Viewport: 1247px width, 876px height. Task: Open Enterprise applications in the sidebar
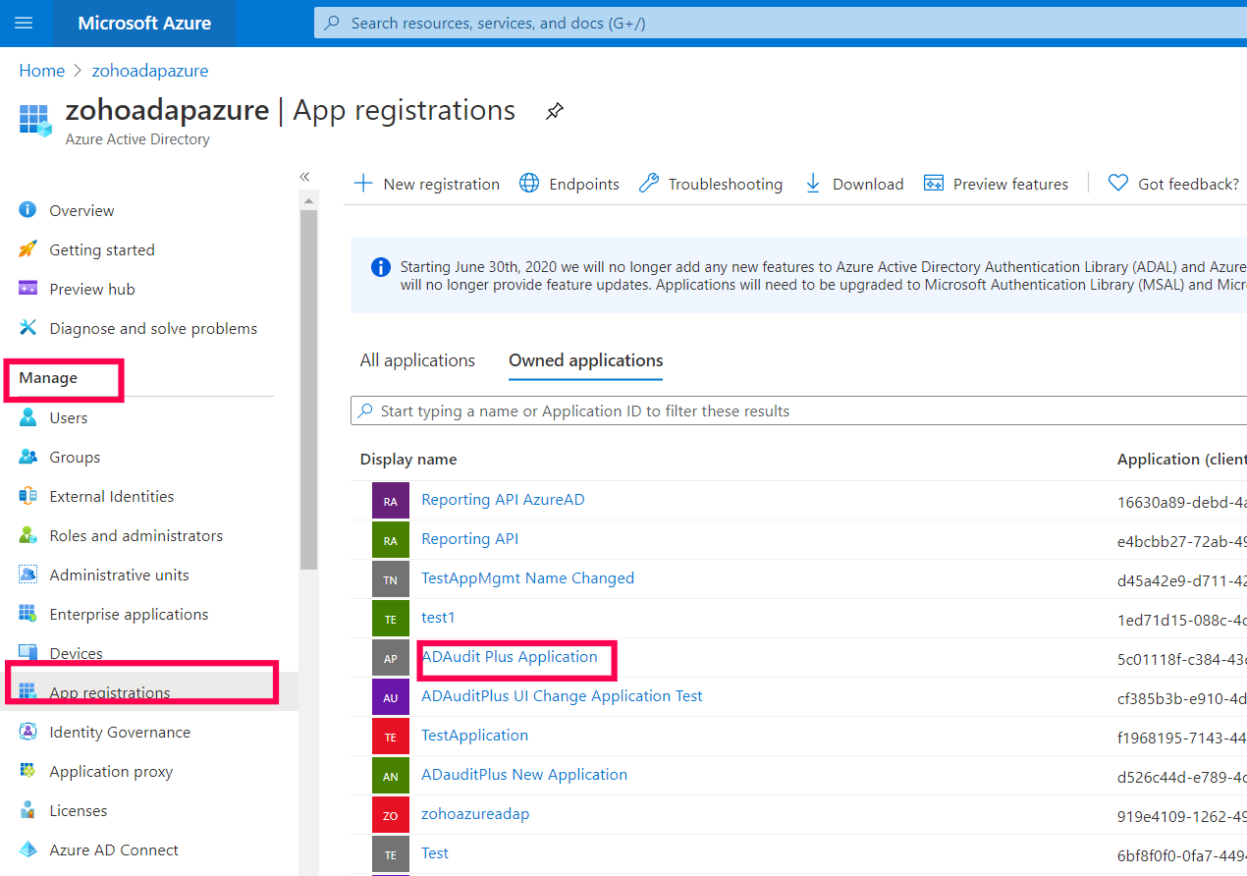129,615
